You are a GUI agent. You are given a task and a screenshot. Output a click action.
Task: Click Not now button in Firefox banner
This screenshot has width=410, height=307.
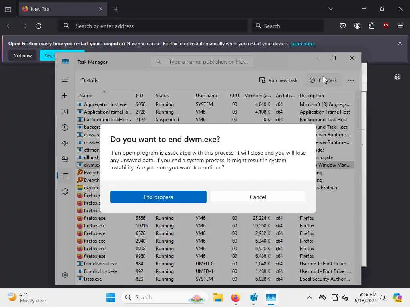22,55
